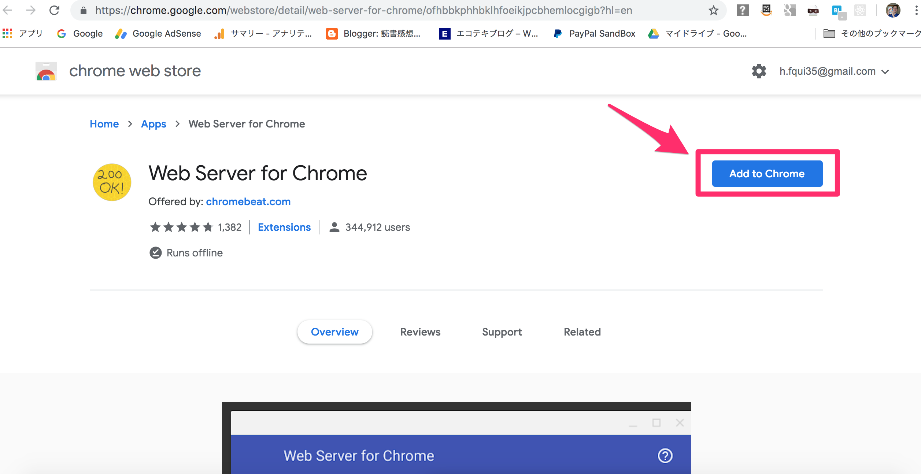The image size is (921, 474).
Task: Open the マイドライブ Google Drive bookmark
Action: [x=698, y=34]
